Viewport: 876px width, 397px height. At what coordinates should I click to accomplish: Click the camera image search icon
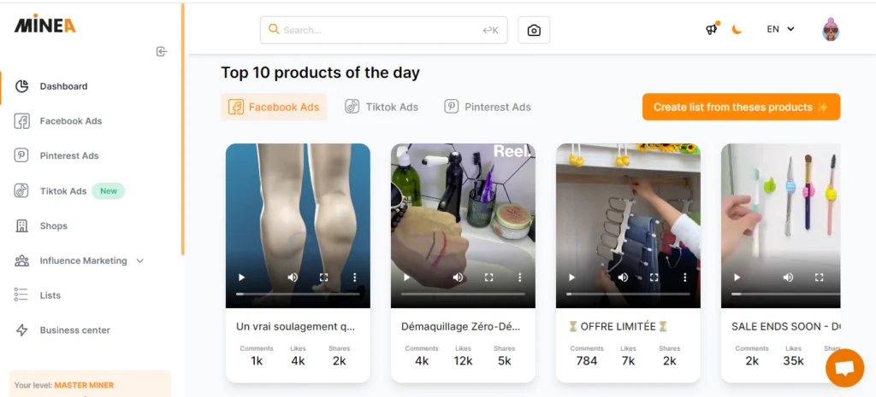click(x=534, y=31)
